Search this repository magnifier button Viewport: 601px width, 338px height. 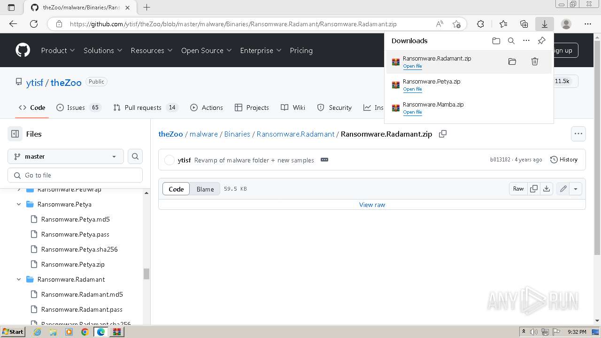135,156
